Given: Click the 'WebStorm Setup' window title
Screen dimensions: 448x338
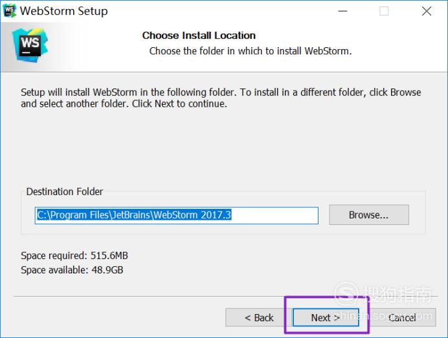Looking at the screenshot, I should click(x=63, y=11).
